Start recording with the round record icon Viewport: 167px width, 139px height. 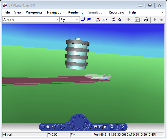(129, 19)
